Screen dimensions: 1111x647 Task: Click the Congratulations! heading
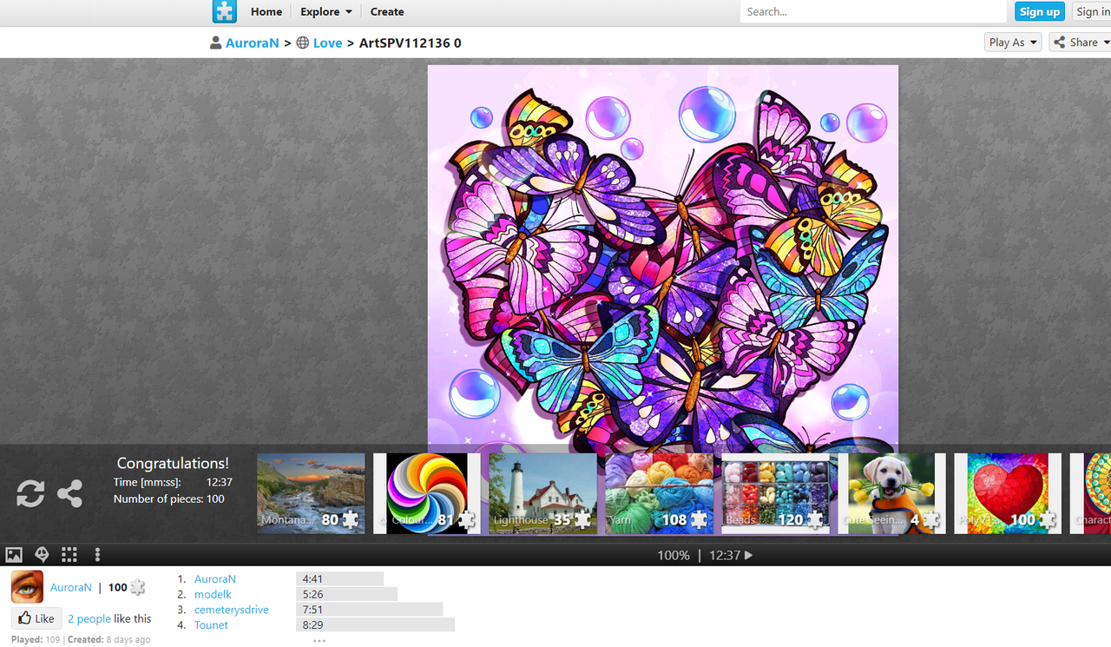tap(173, 464)
